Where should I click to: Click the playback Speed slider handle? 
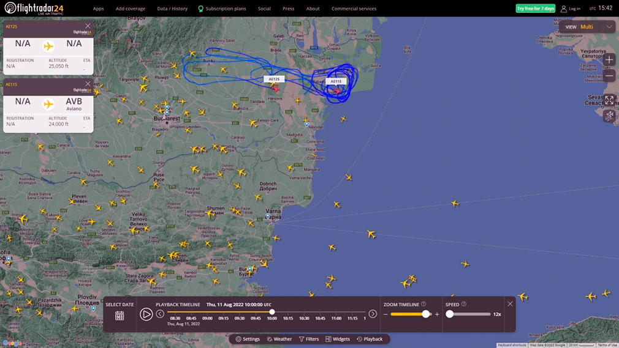(x=450, y=314)
